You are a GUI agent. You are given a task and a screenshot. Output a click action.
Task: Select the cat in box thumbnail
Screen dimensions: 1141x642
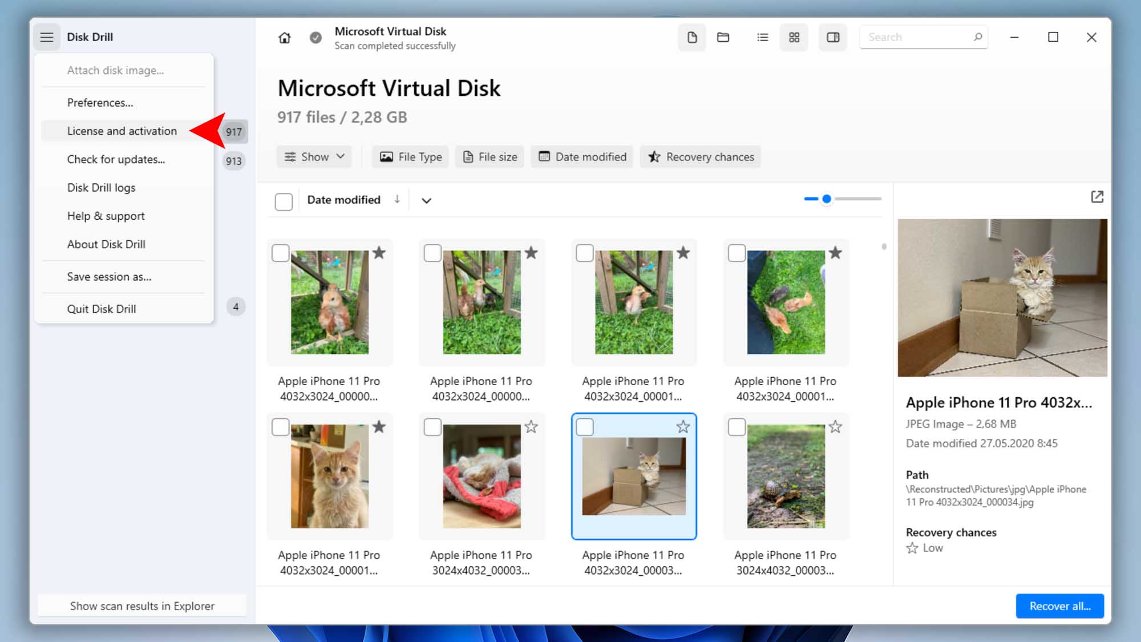click(634, 476)
